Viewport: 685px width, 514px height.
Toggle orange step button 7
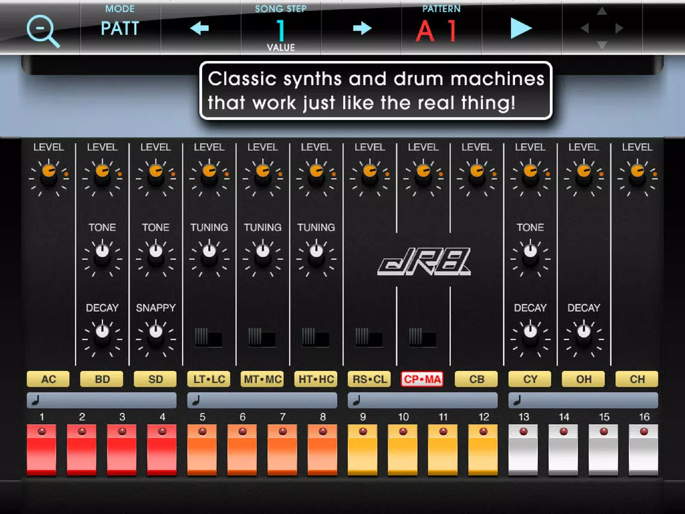pos(283,450)
